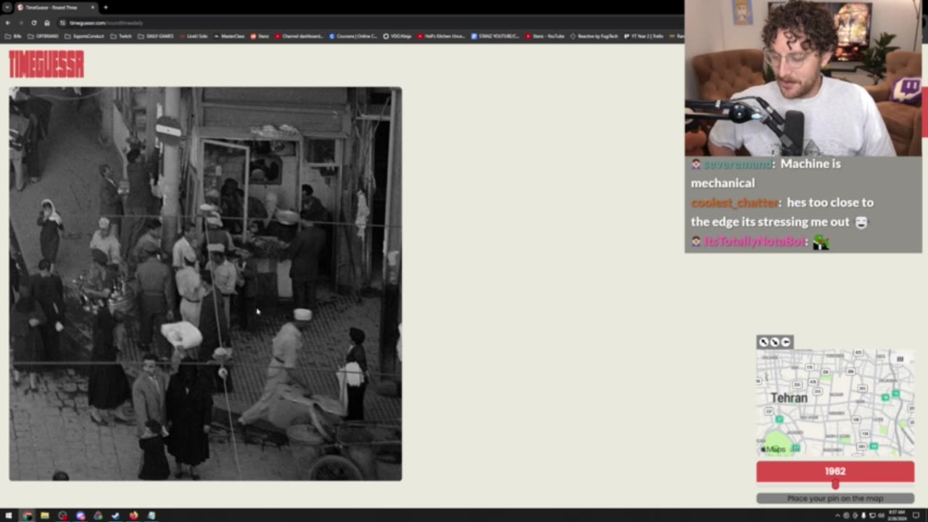
Task: Close the TimeGuessr browser tab
Action: point(93,7)
